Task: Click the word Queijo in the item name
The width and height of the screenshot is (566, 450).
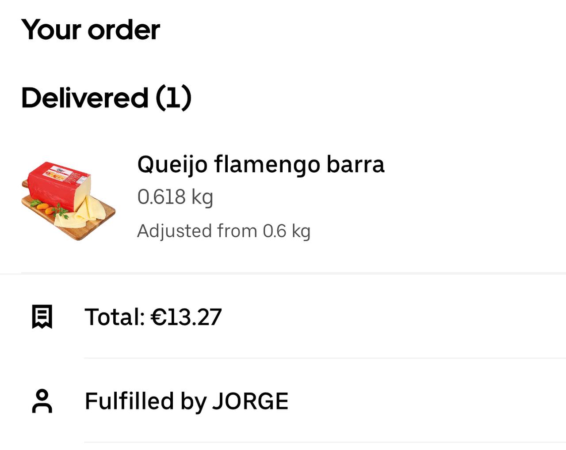Action: (x=172, y=164)
